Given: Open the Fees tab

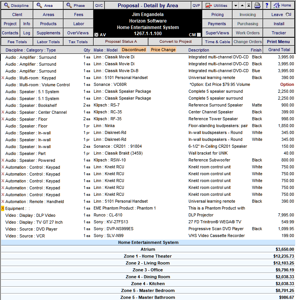Looking at the screenshot, I should pyautogui.click(x=79, y=15).
